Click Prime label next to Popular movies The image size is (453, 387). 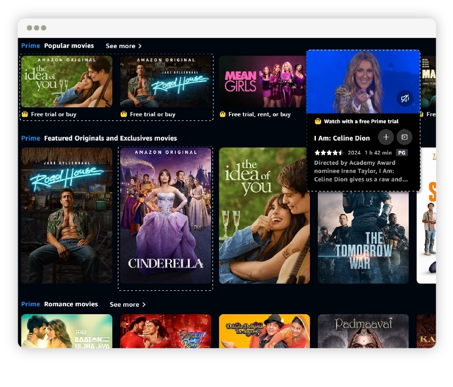coord(31,46)
